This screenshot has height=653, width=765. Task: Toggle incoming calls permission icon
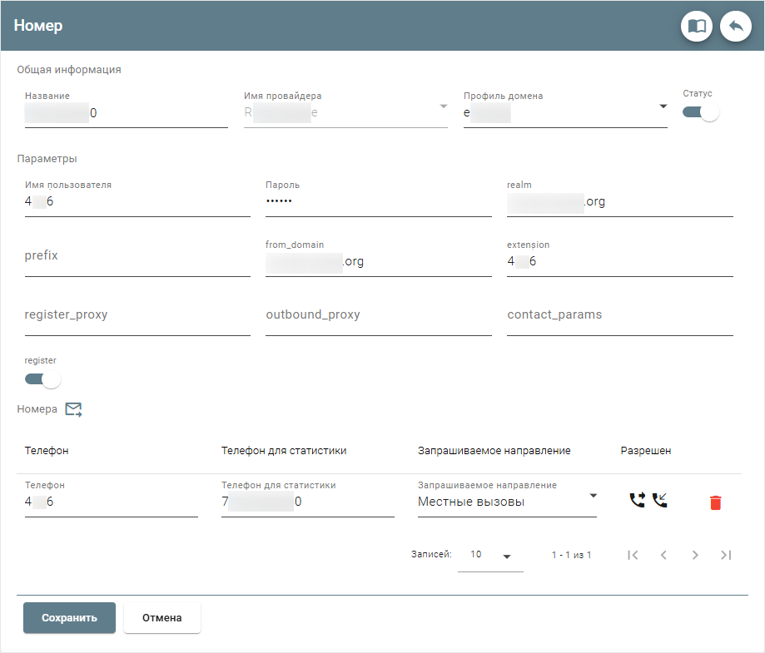click(x=660, y=501)
